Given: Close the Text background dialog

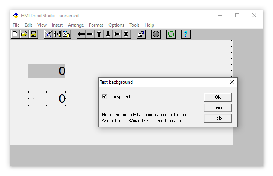Looking at the screenshot, I should (232, 82).
